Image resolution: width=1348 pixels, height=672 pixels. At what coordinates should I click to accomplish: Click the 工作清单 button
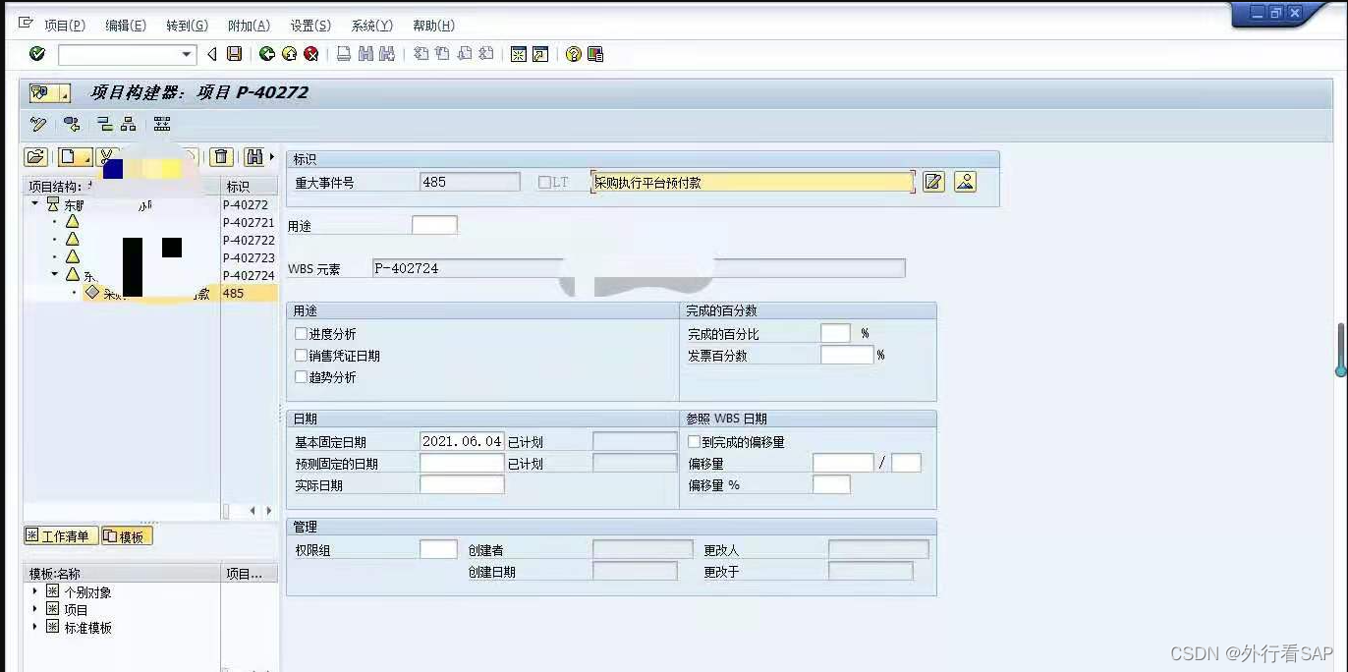[61, 535]
